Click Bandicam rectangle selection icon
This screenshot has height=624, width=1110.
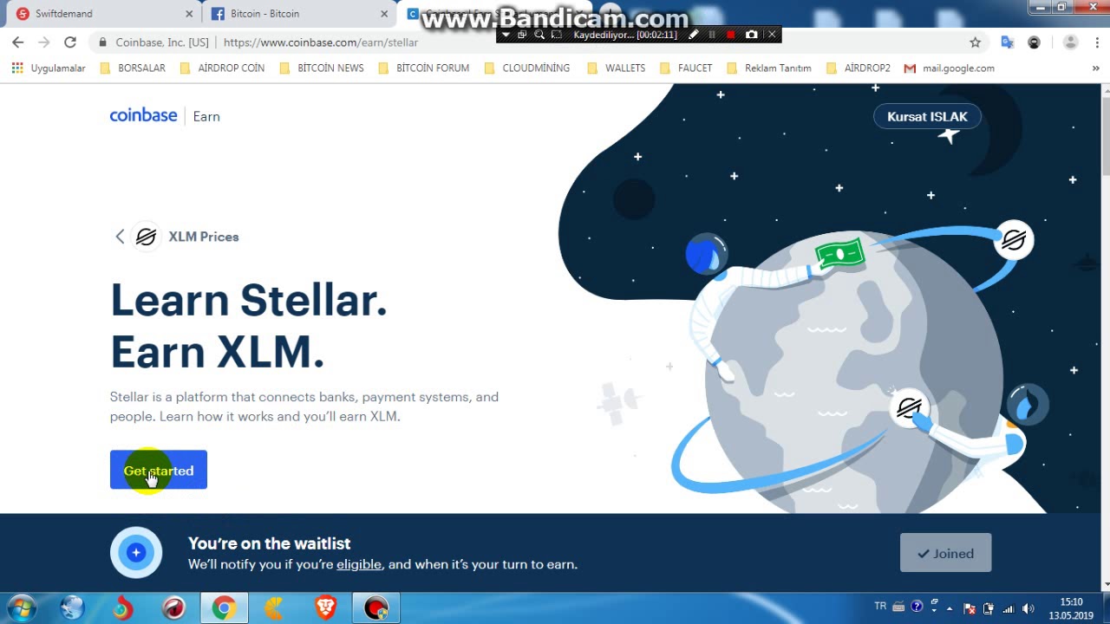click(557, 35)
